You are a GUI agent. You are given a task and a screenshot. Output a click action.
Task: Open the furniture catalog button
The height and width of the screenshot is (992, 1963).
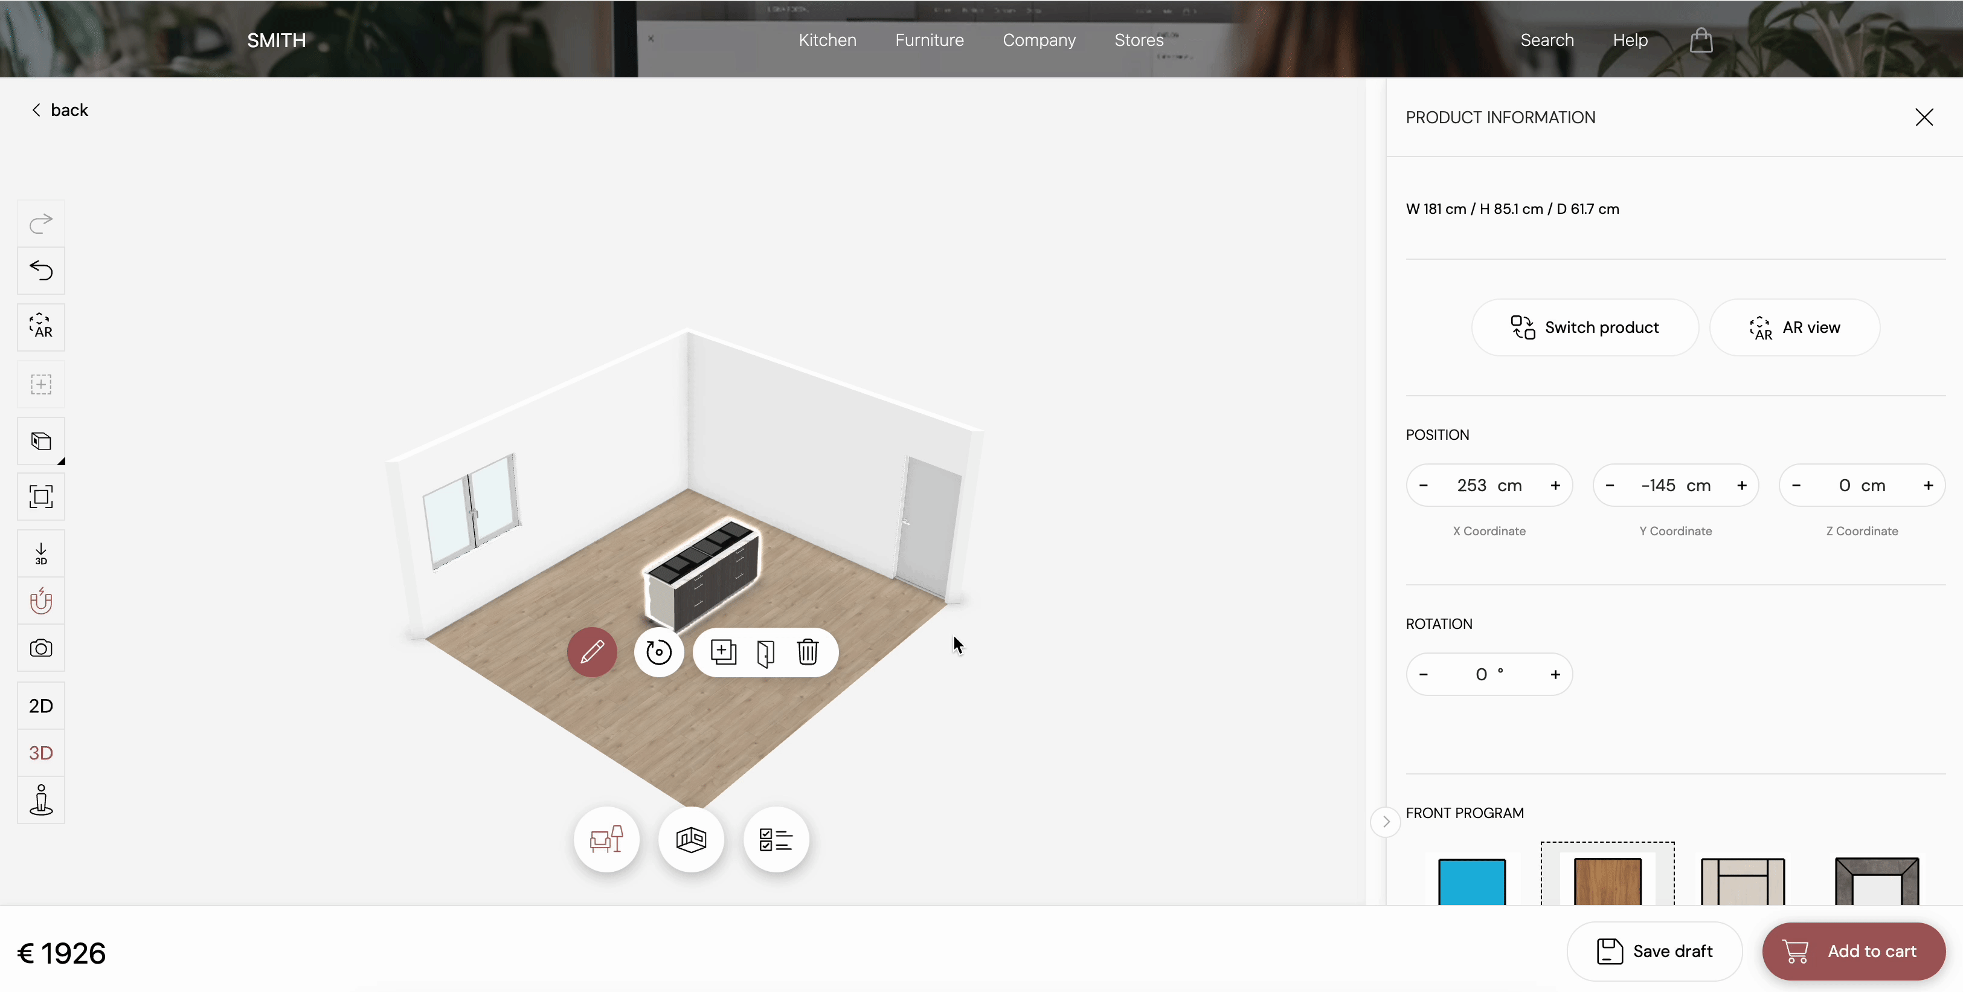(606, 840)
